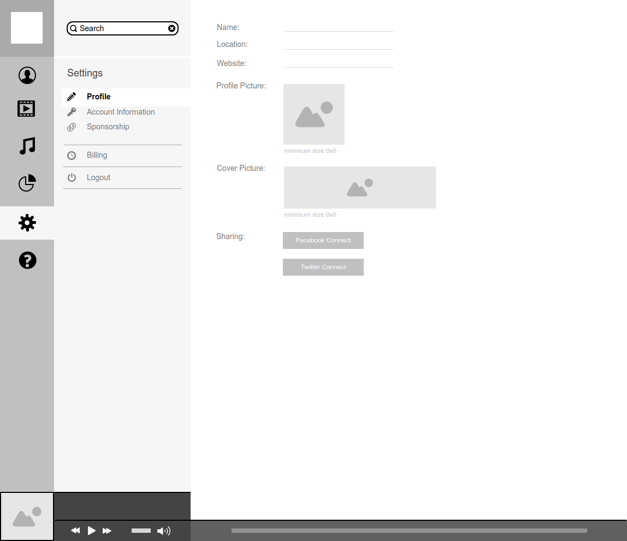The image size is (627, 541).
Task: Click the Profile Picture placeholder image
Action: [314, 114]
